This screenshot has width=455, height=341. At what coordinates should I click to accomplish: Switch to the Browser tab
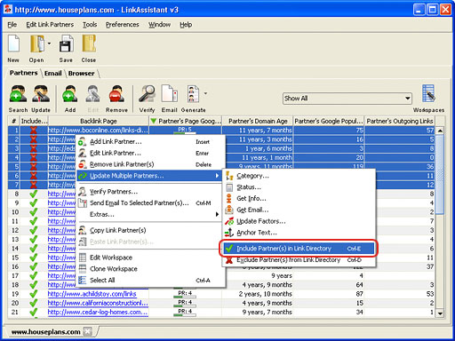pos(81,74)
